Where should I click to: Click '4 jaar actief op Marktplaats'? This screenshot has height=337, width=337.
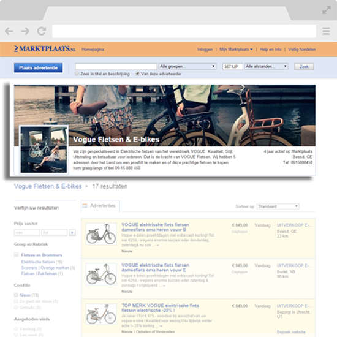tap(288, 151)
